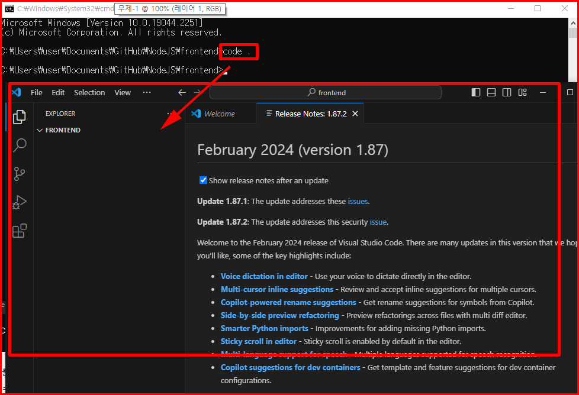Image resolution: width=579 pixels, height=395 pixels.
Task: Close the Release Notes tab
Action: 355,114
